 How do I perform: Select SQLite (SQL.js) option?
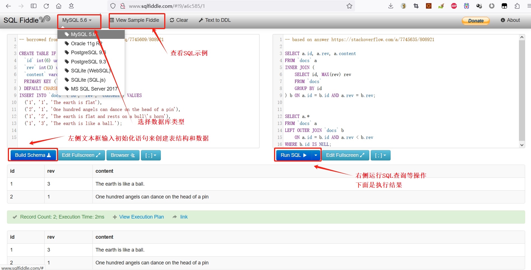(91, 80)
